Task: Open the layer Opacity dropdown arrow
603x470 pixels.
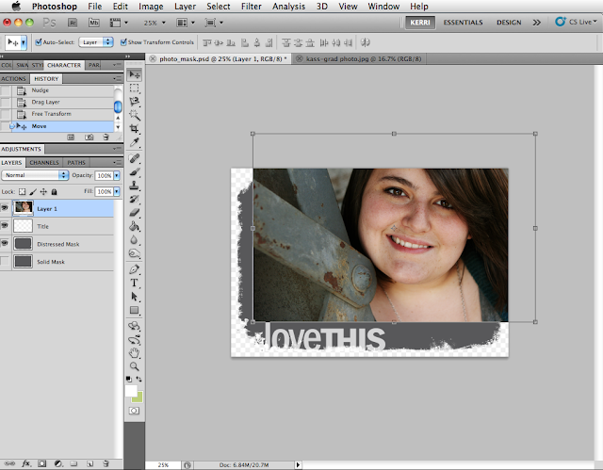Action: (x=117, y=175)
